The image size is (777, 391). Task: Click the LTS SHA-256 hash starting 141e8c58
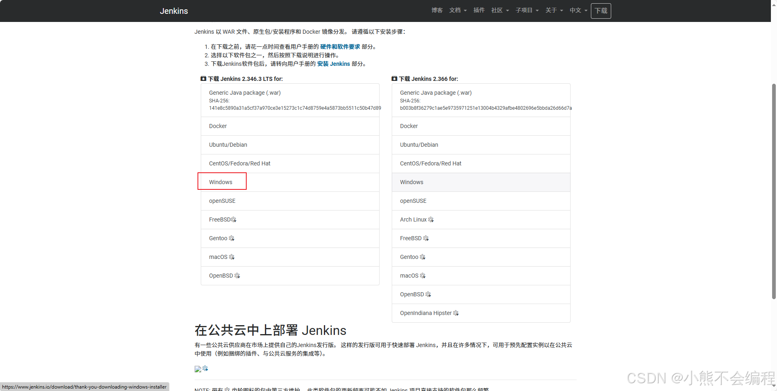[295, 108]
